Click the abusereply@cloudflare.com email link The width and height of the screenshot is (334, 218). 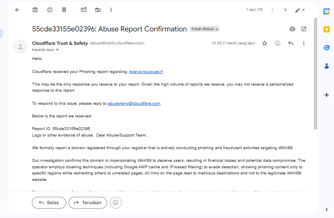pyautogui.click(x=134, y=103)
